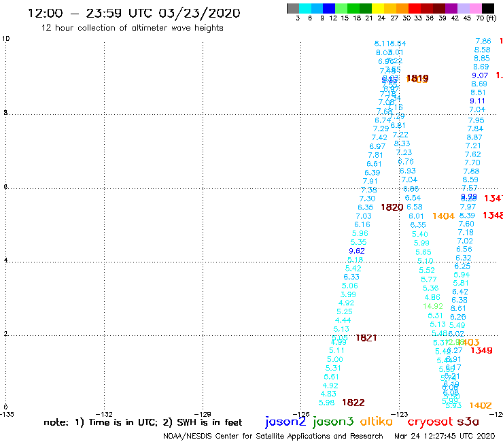Click the wave height value 7.86
Viewport: 503px width, 442px height.
pyautogui.click(x=483, y=41)
